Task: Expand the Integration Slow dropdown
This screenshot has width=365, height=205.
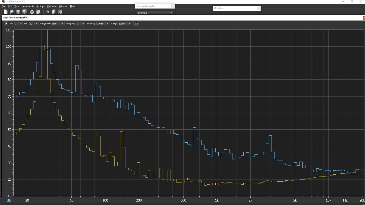Action: tap(58, 24)
